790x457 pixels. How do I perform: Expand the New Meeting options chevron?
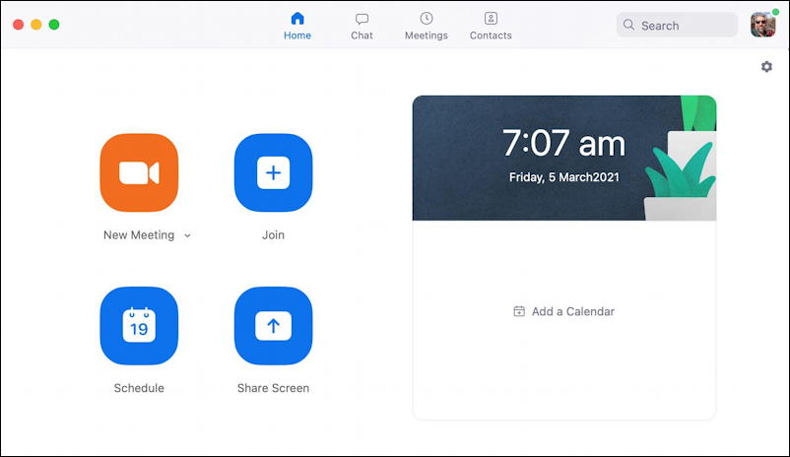[x=187, y=235]
